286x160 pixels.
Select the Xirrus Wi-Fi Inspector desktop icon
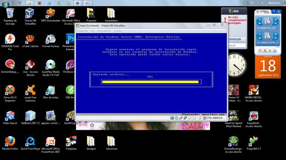10,93
